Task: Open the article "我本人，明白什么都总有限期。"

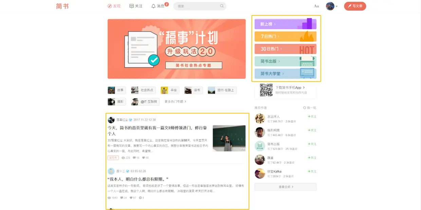Action: point(138,179)
